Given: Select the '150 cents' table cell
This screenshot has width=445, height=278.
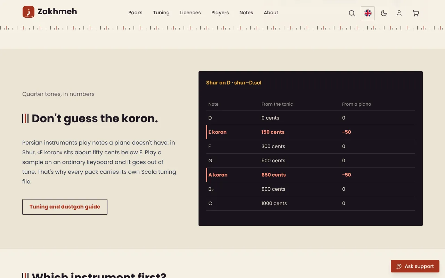Looking at the screenshot, I should [273, 132].
